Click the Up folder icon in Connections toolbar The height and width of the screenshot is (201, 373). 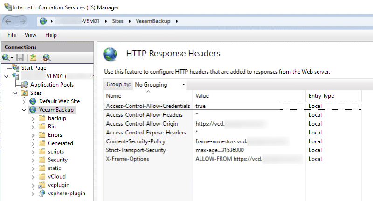[x=33, y=58]
